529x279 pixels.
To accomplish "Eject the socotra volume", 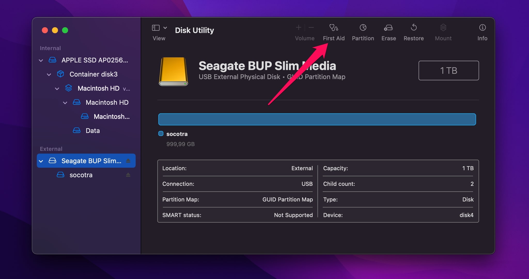I will pyautogui.click(x=128, y=175).
